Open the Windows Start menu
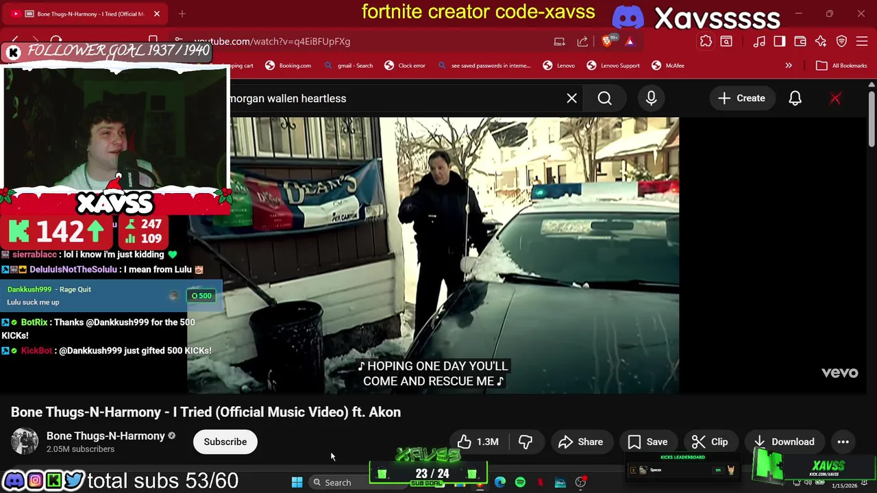This screenshot has width=877, height=493. coord(297,482)
